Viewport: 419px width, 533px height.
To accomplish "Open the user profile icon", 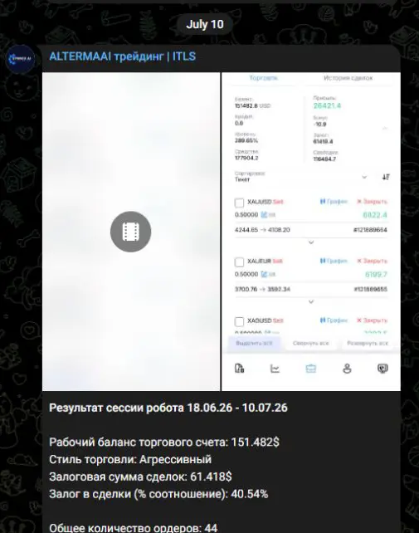I will 347,369.
